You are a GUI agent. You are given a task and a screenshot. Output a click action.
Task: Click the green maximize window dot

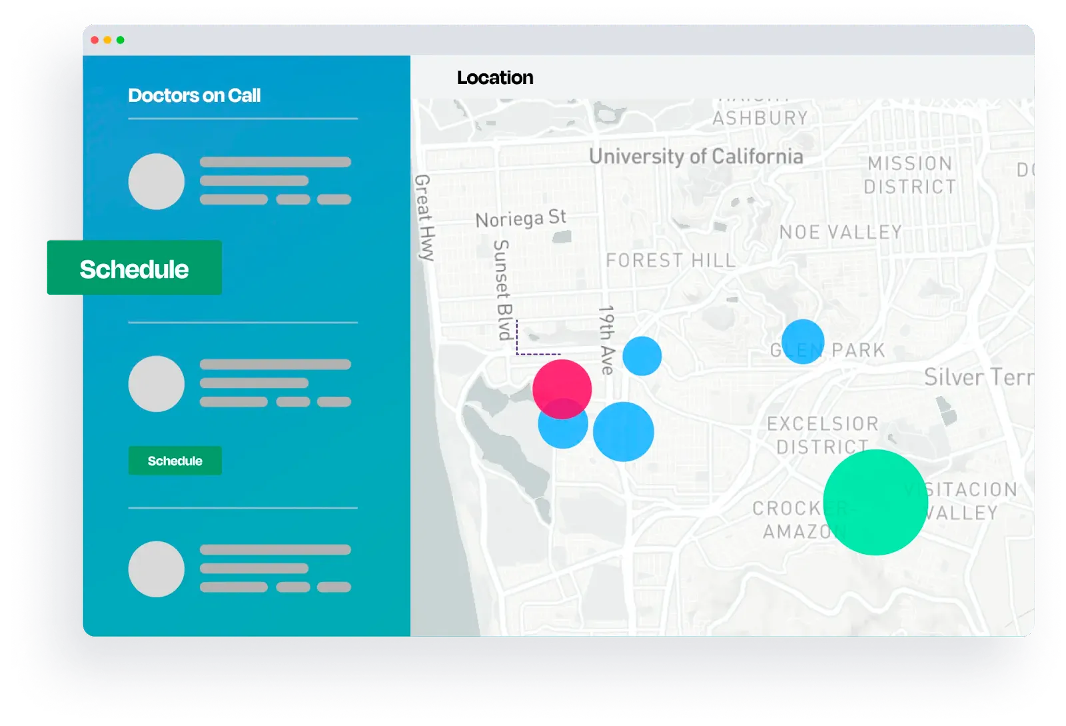121,40
